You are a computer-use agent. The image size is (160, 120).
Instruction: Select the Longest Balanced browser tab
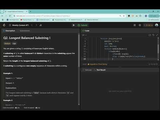pos(16,11)
